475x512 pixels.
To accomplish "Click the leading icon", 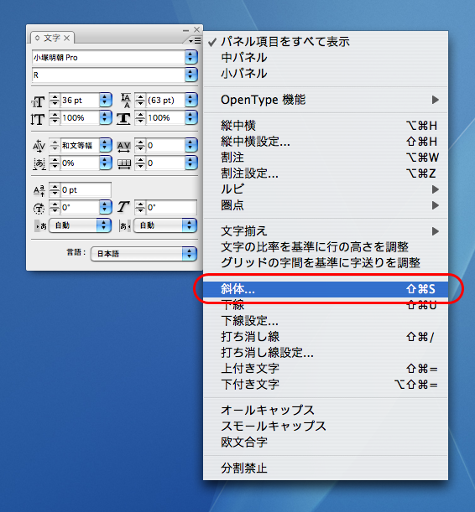I will point(126,101).
